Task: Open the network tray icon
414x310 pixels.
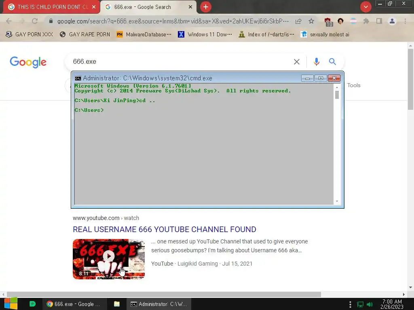Action: coord(360,304)
